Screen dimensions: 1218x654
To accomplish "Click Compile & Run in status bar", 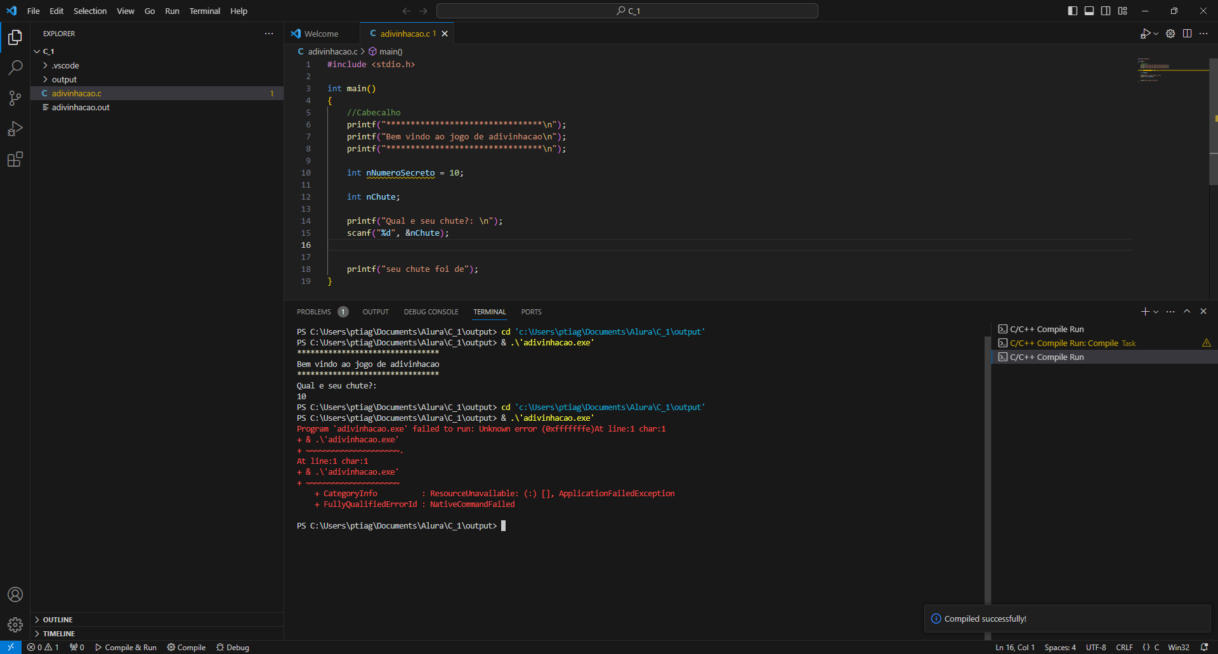I will tap(126, 647).
